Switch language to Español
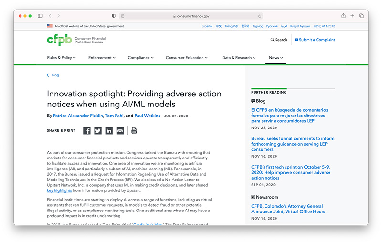 tap(207, 26)
